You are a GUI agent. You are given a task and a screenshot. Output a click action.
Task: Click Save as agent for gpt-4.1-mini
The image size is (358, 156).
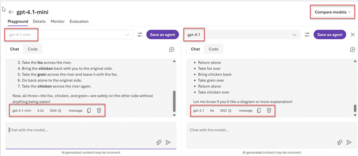[162, 35]
